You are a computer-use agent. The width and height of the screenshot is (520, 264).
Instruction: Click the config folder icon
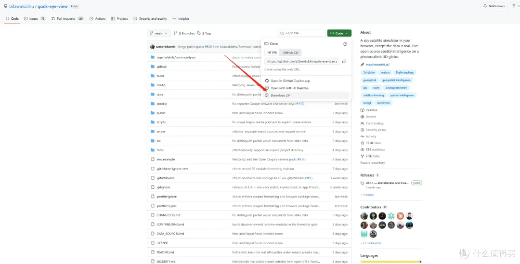tap(153, 85)
